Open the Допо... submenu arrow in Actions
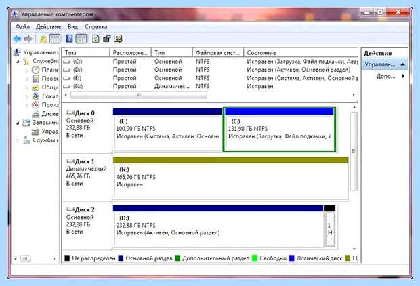 (x=403, y=76)
